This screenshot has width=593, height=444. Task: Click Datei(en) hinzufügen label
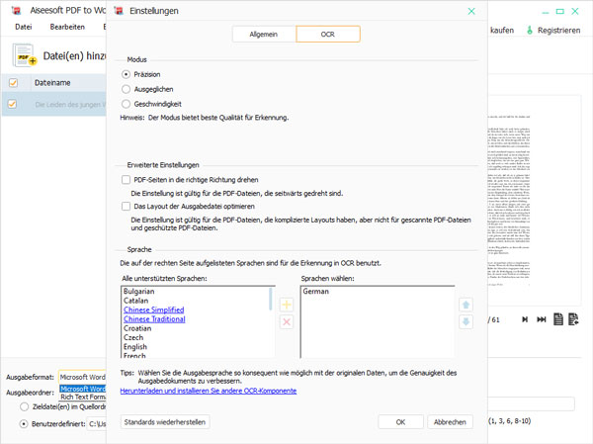tap(74, 56)
